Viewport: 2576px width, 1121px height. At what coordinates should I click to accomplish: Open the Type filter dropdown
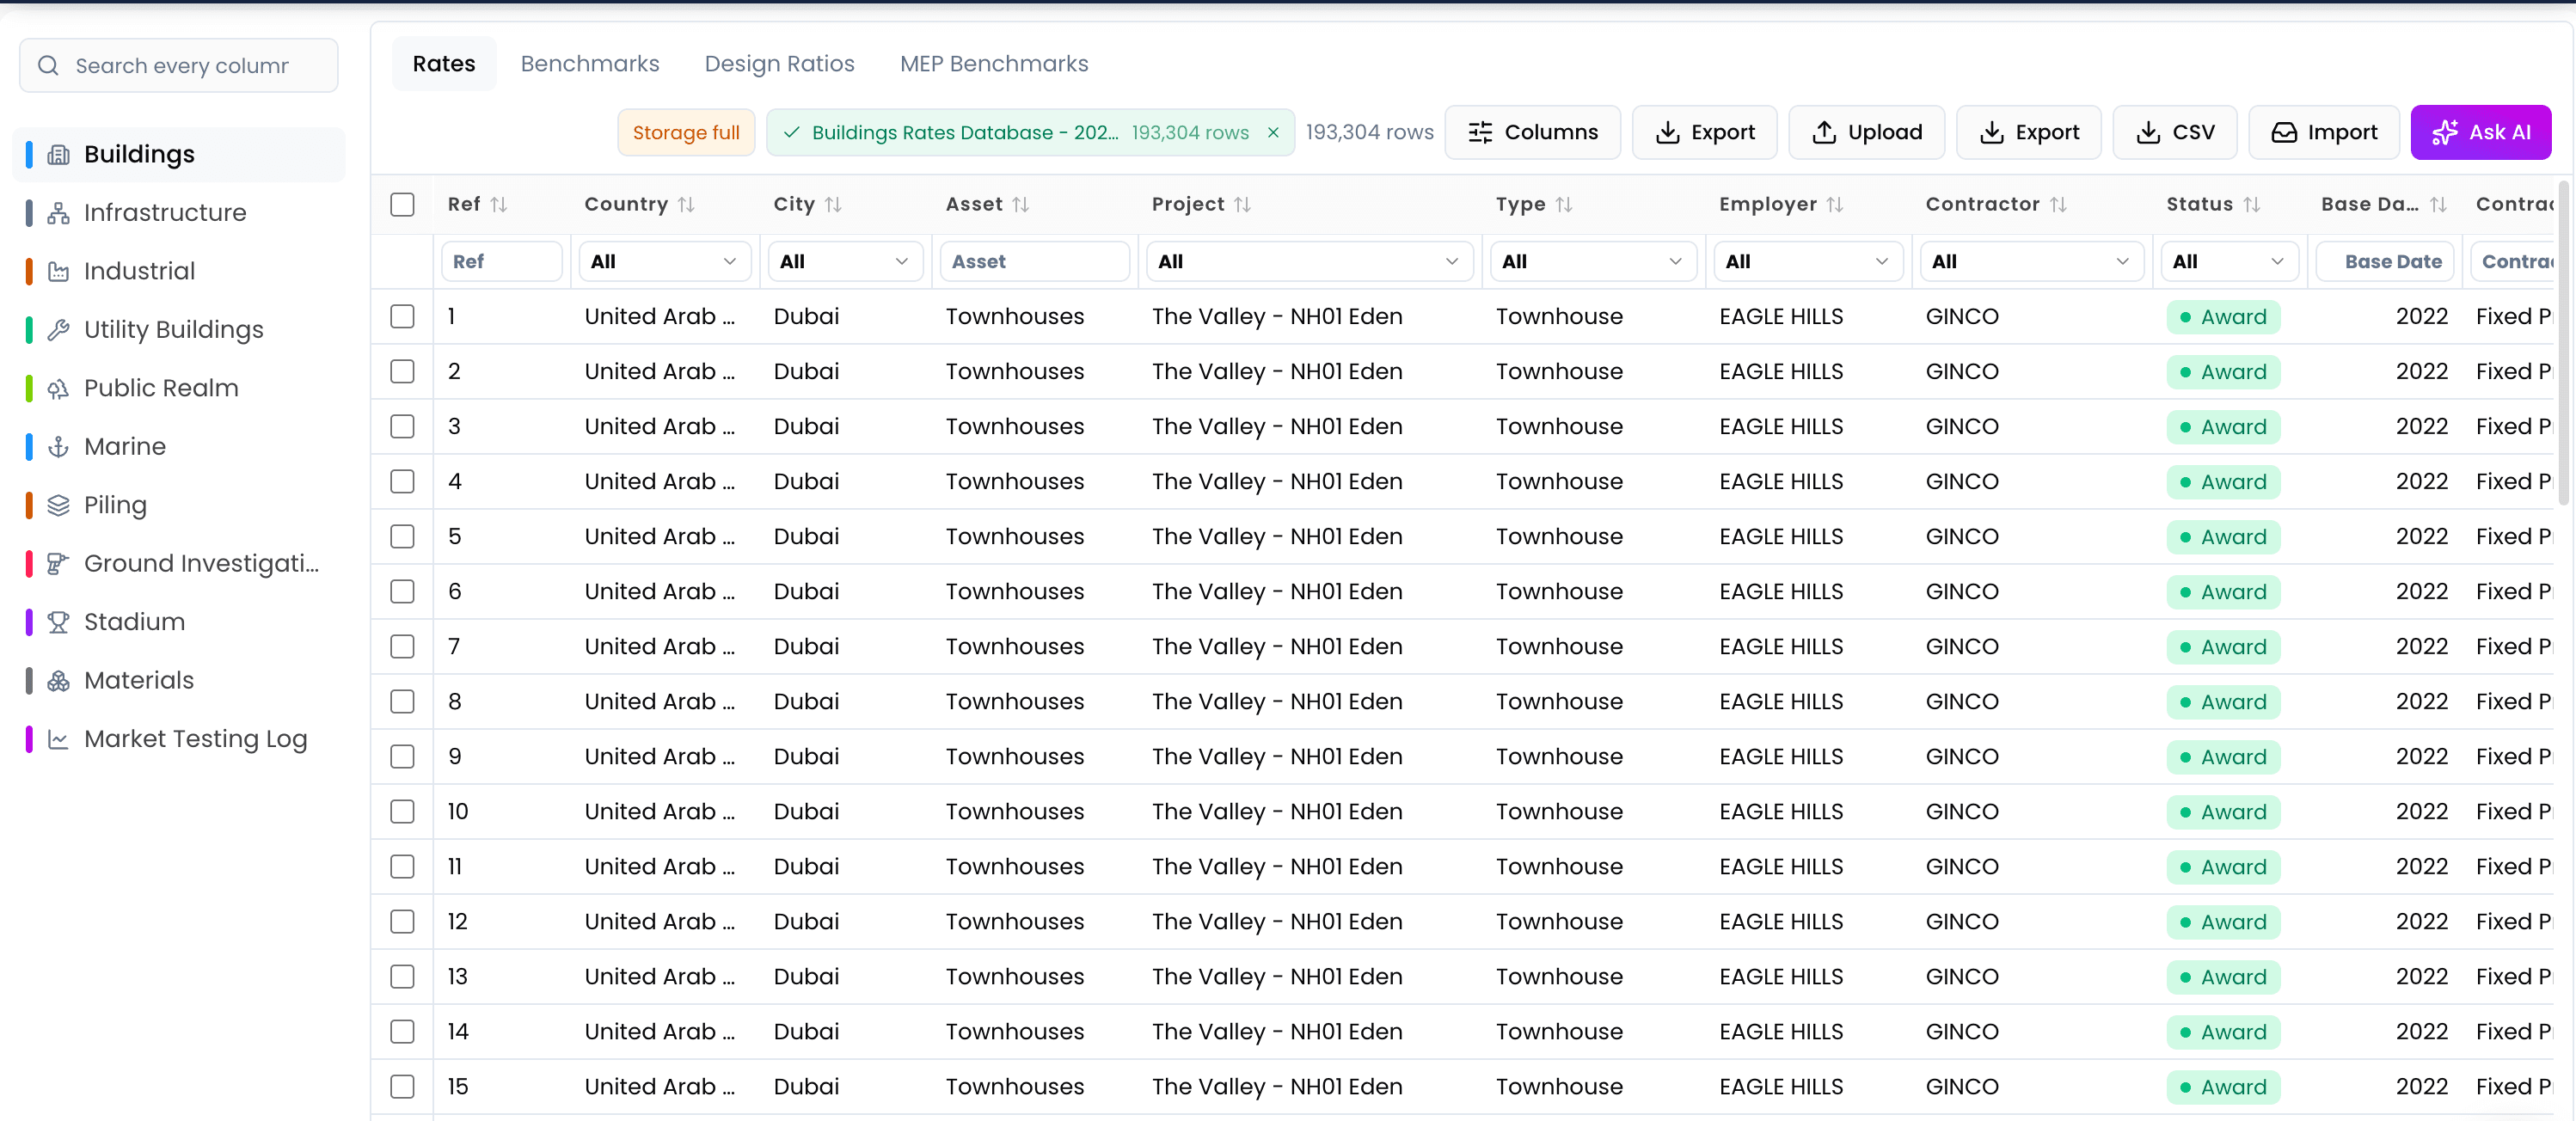pyautogui.click(x=1593, y=262)
